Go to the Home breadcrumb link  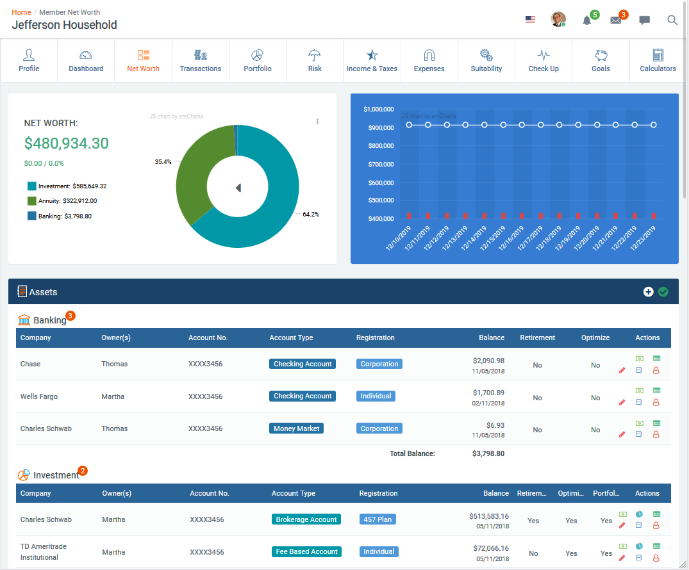pos(21,12)
